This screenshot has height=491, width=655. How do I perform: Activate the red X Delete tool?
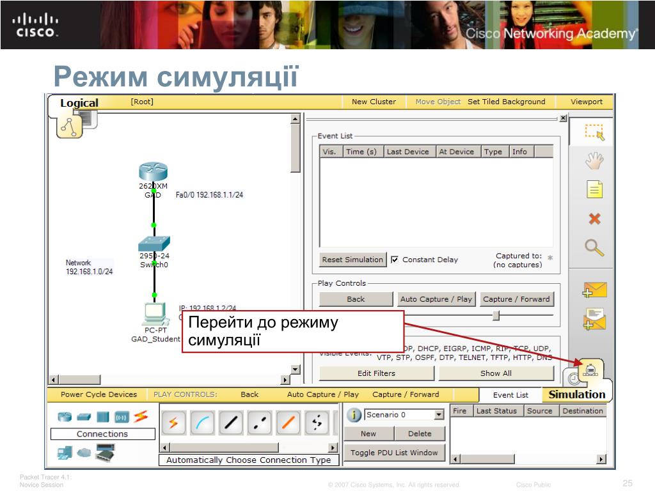[594, 219]
